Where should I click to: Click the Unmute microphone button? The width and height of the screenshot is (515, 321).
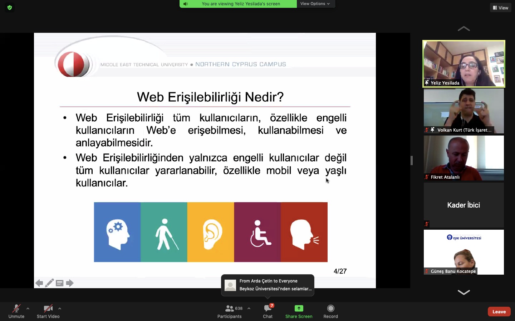coord(16,311)
